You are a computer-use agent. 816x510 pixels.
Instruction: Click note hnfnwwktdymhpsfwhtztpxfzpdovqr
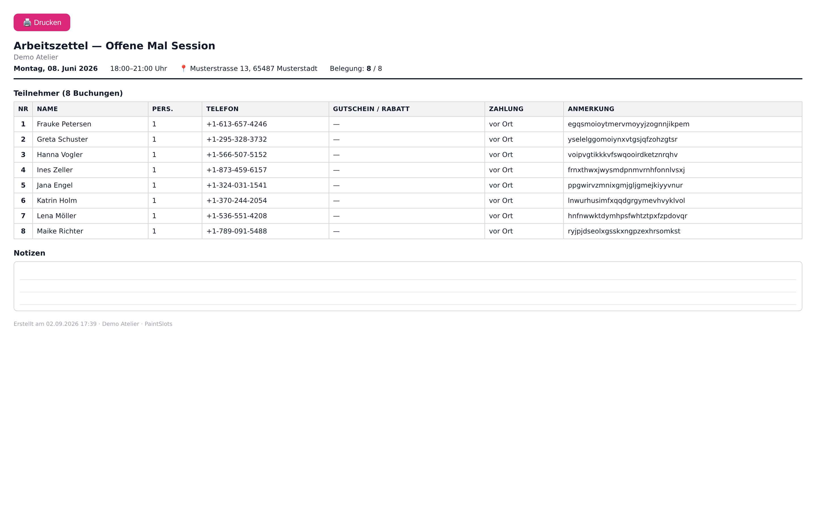point(627,216)
